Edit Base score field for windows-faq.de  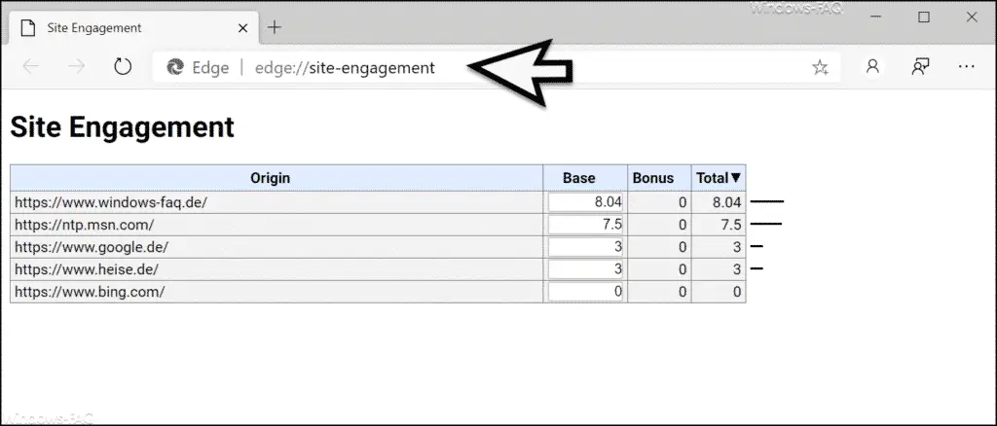[x=585, y=202]
